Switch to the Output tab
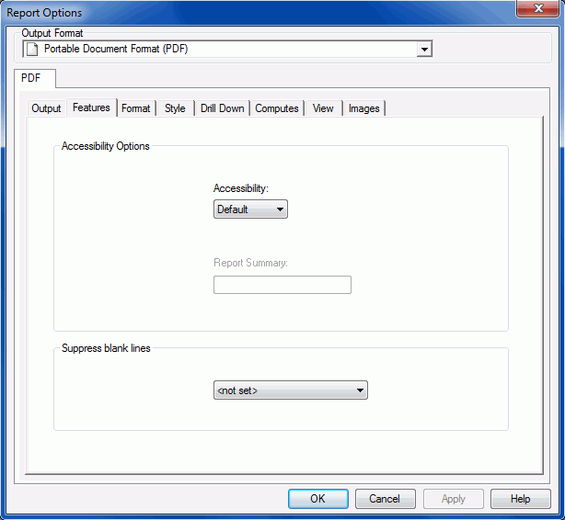 pyautogui.click(x=46, y=108)
